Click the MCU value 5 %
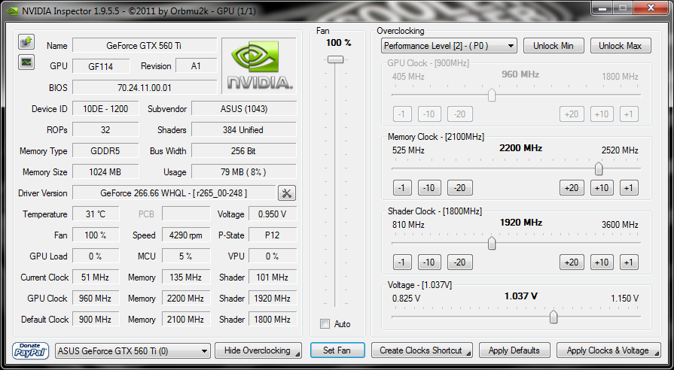674x370 pixels. (x=186, y=256)
